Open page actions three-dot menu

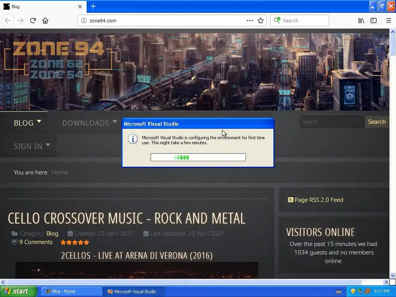[x=249, y=20]
